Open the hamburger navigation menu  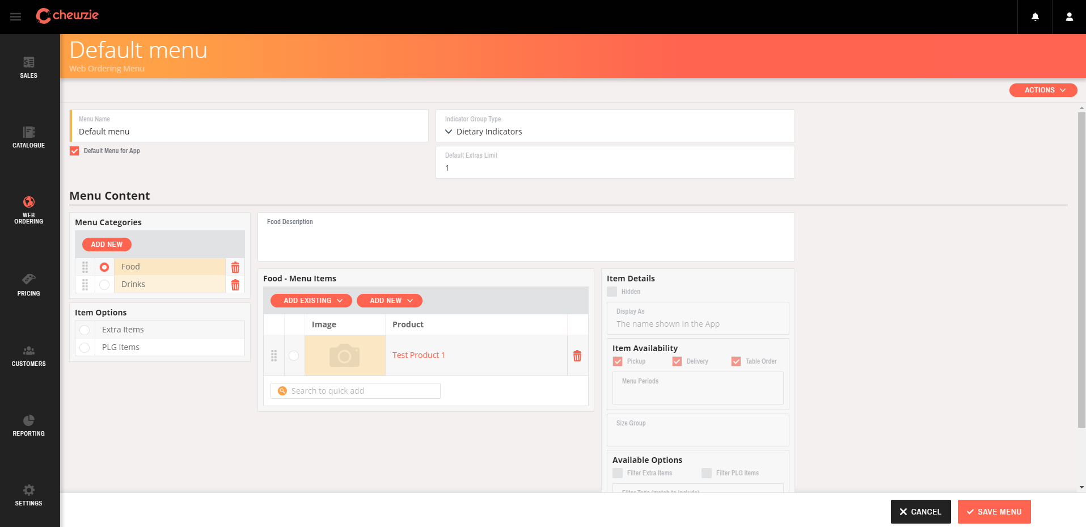[x=16, y=17]
